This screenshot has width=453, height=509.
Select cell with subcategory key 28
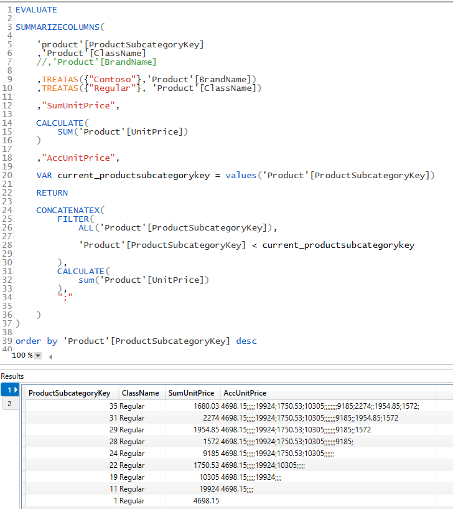tap(72, 442)
